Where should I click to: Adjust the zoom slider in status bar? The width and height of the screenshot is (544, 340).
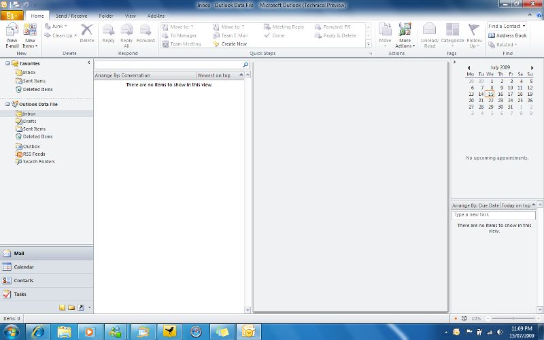tap(513, 318)
